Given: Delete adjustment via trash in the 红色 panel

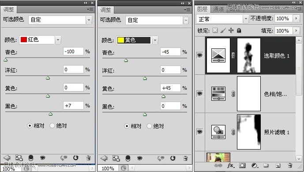Looking at the screenshot, I should 88,158.
